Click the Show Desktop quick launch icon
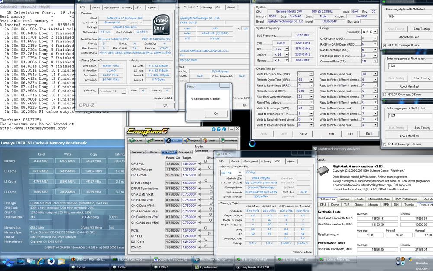 tap(21, 261)
